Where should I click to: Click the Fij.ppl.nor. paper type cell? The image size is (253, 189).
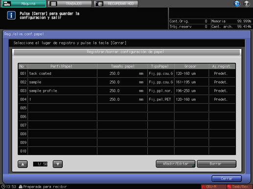[161, 91]
